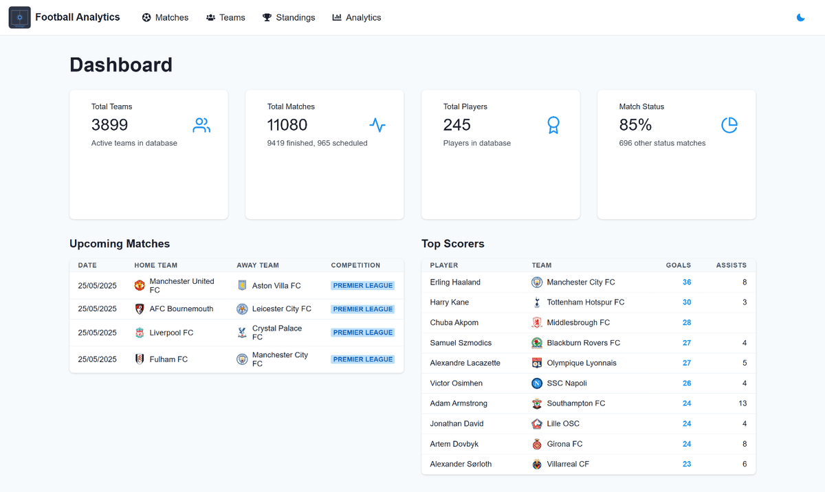Viewport: 825px width, 492px height.
Task: Click the ASSISTS column header
Action: 731,265
